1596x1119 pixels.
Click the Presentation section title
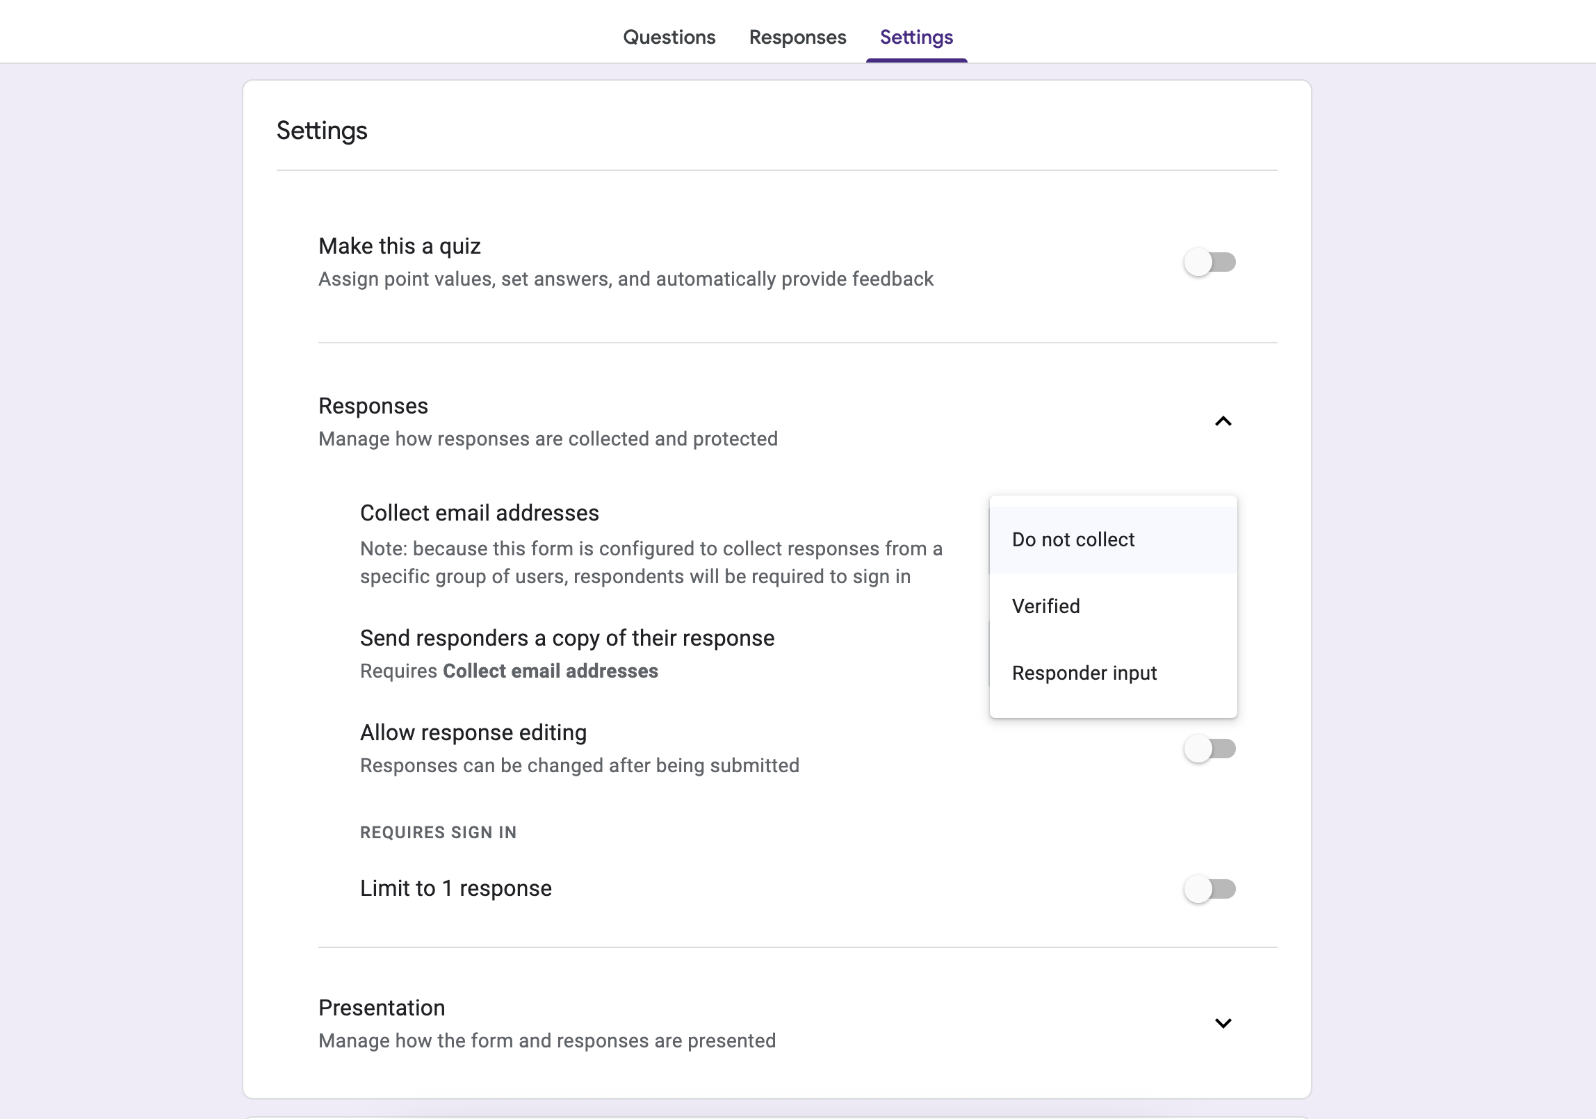381,1007
